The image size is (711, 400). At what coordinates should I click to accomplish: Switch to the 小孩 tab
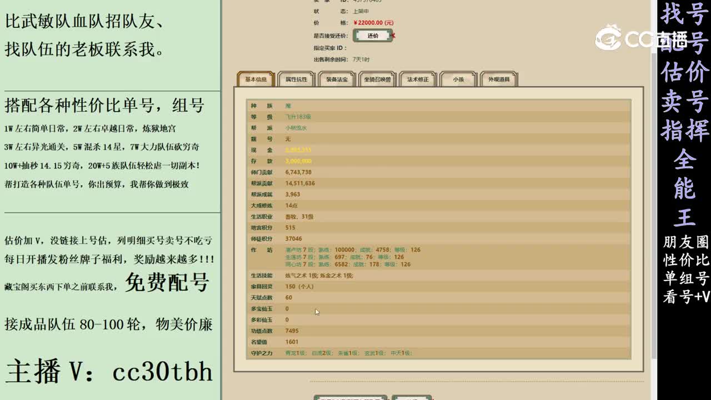[x=458, y=79]
